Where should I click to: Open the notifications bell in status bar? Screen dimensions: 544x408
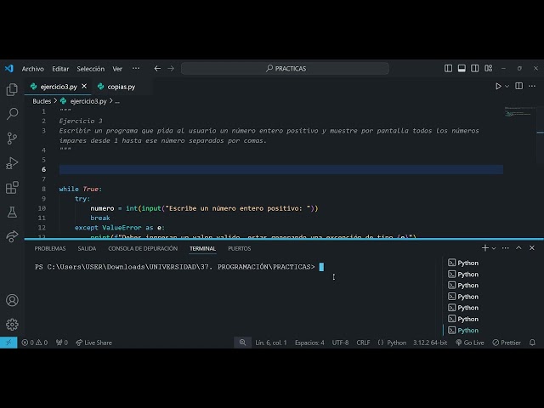[x=533, y=343]
